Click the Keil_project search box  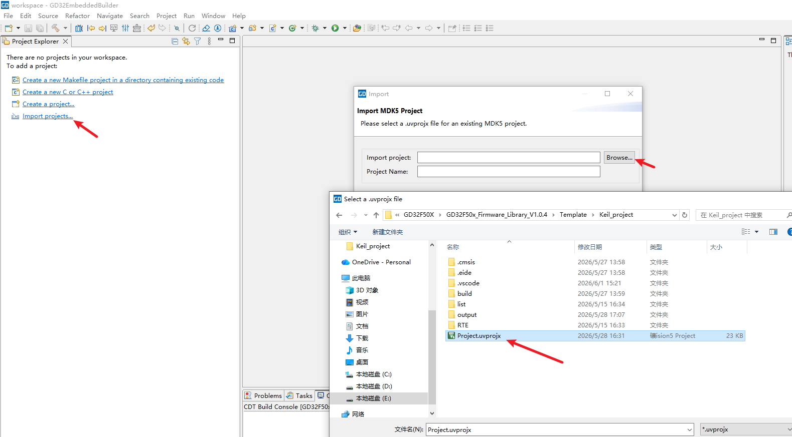744,215
